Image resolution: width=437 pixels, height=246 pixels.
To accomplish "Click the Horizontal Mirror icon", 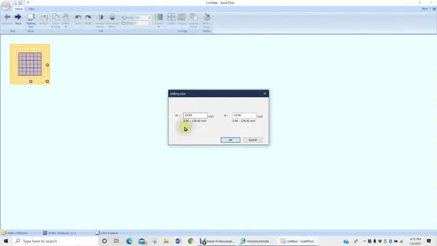I will pos(112,20).
